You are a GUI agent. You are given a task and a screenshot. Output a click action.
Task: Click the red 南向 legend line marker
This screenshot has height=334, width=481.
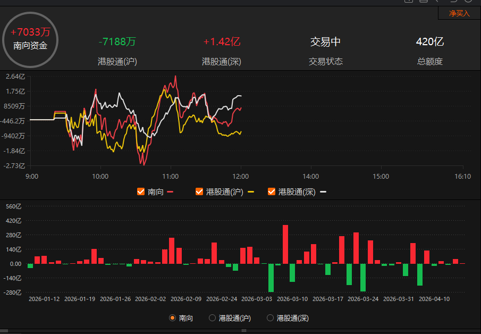171,192
